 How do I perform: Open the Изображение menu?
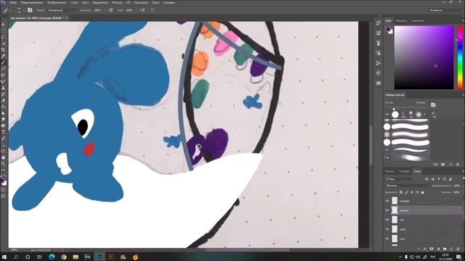coord(57,2)
